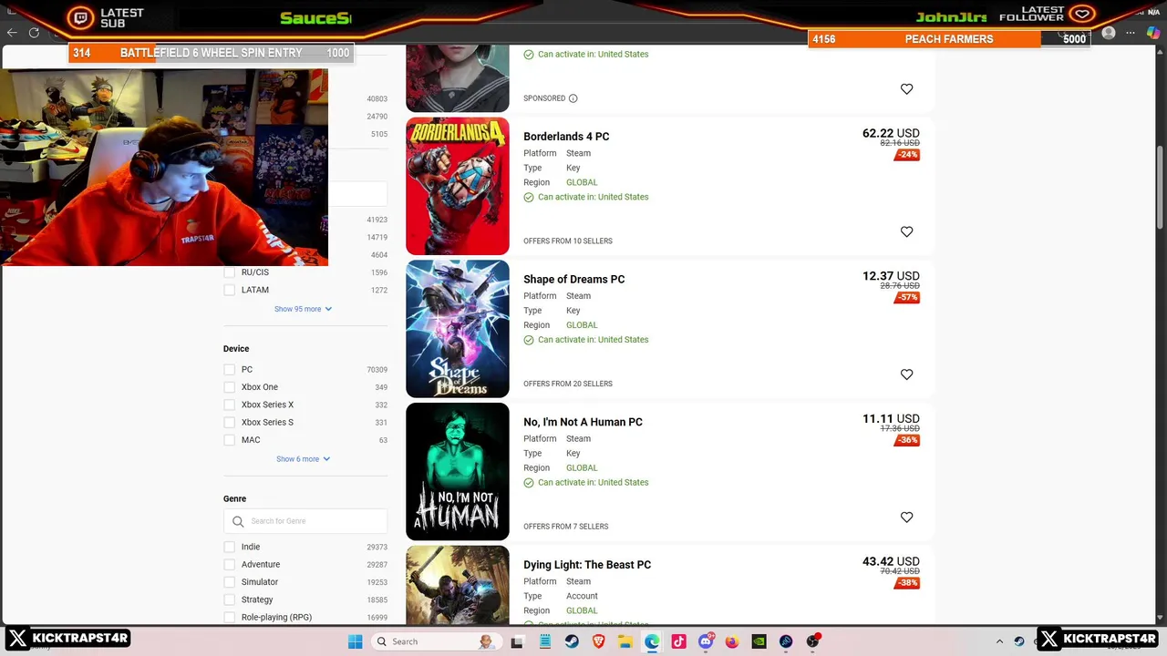Click the Windows taskbar Search box
The width and height of the screenshot is (1167, 656).
coord(436,641)
